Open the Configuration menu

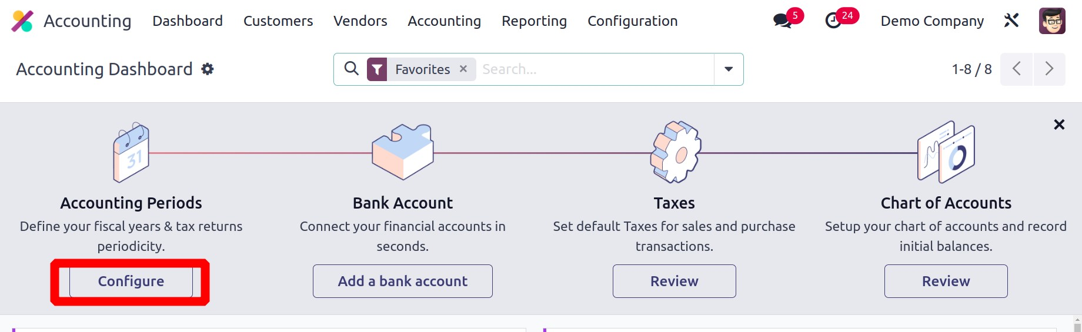(632, 21)
